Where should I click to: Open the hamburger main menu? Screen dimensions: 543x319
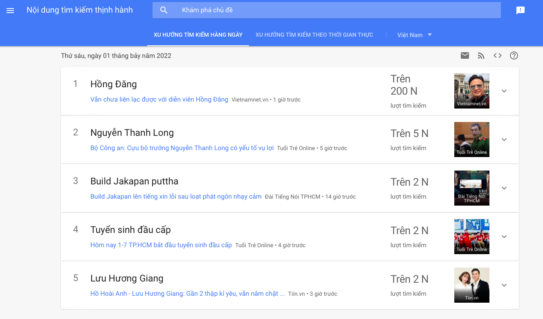tap(10, 11)
